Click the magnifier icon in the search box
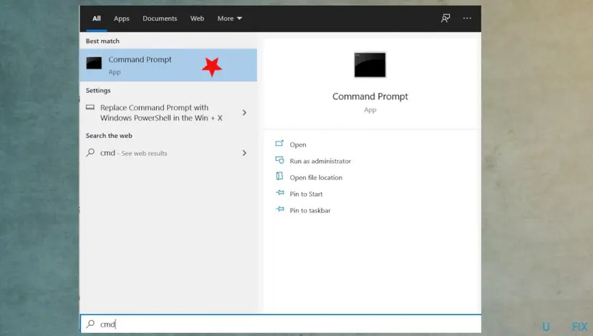593x336 pixels. click(x=90, y=324)
